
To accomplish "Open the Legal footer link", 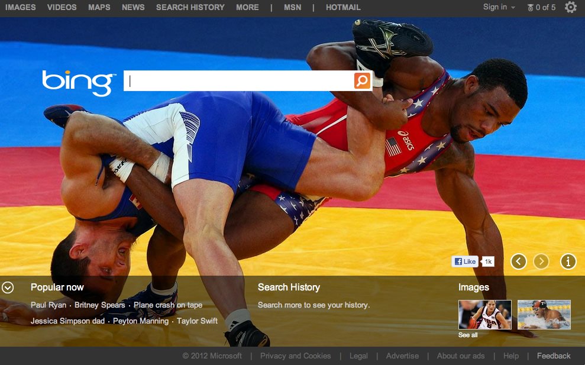I will (x=358, y=356).
